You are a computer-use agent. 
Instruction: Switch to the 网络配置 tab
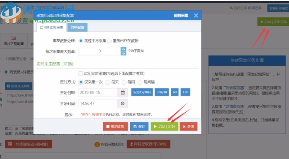point(77,27)
